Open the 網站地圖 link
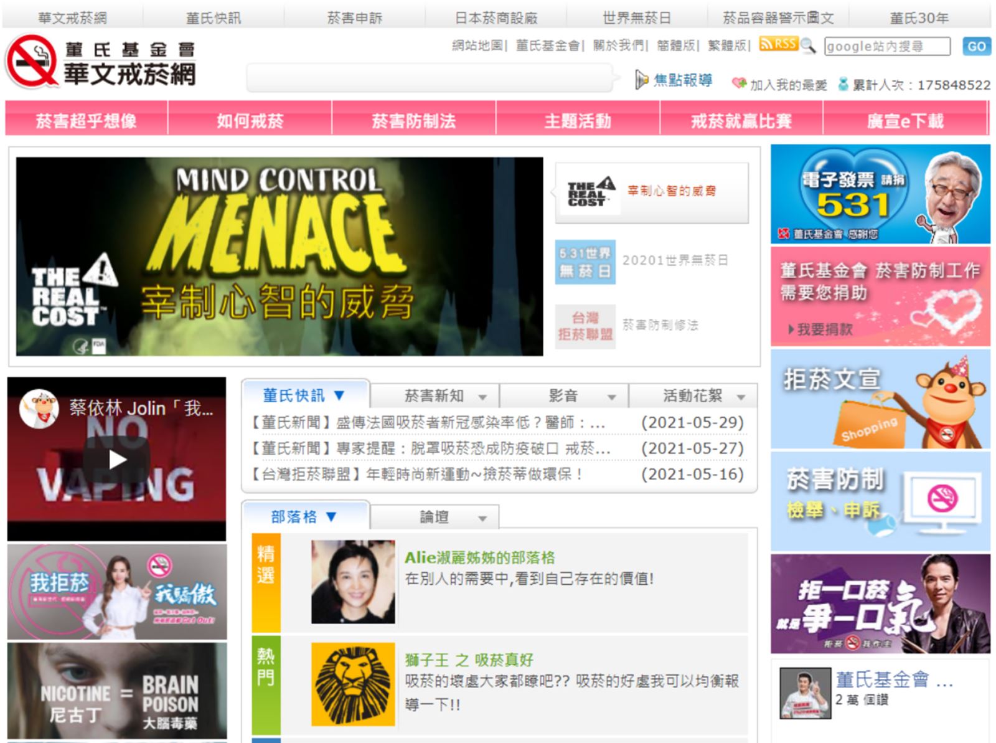The width and height of the screenshot is (996, 743). [x=477, y=45]
